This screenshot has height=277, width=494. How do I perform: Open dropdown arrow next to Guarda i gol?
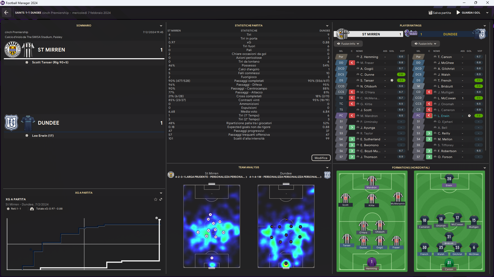(487, 13)
